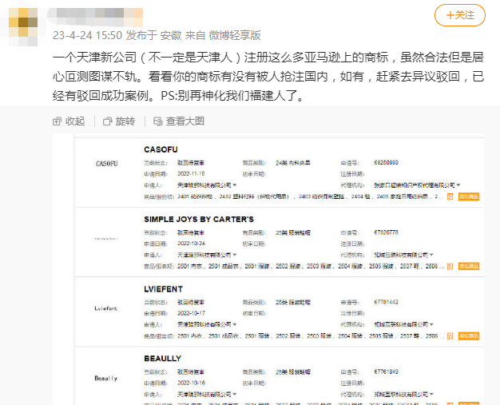Click the Lviefent logo thumbnail
The image size is (500, 405).
click(x=106, y=308)
